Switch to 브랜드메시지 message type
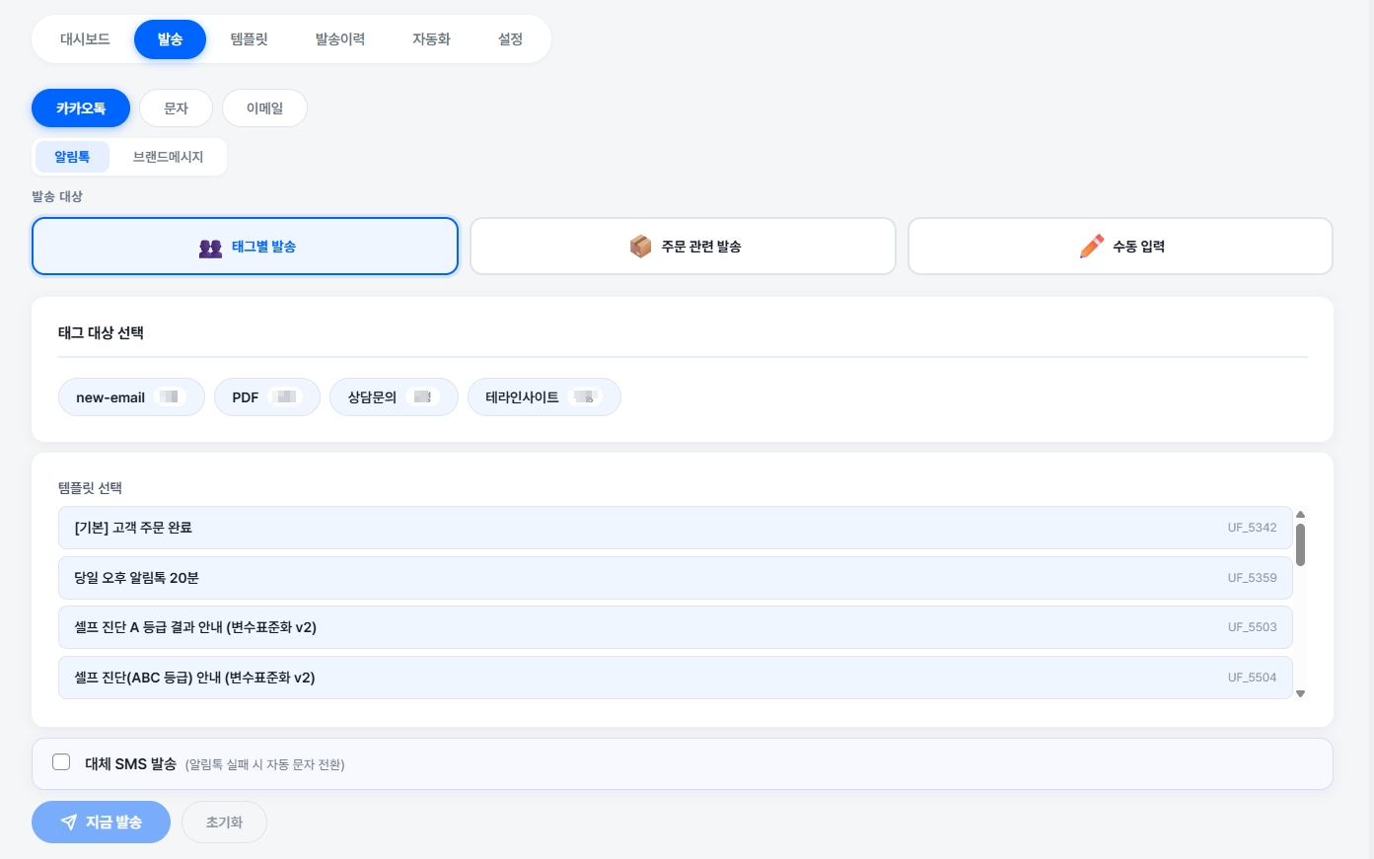Image resolution: width=1374 pixels, height=859 pixels. (168, 157)
